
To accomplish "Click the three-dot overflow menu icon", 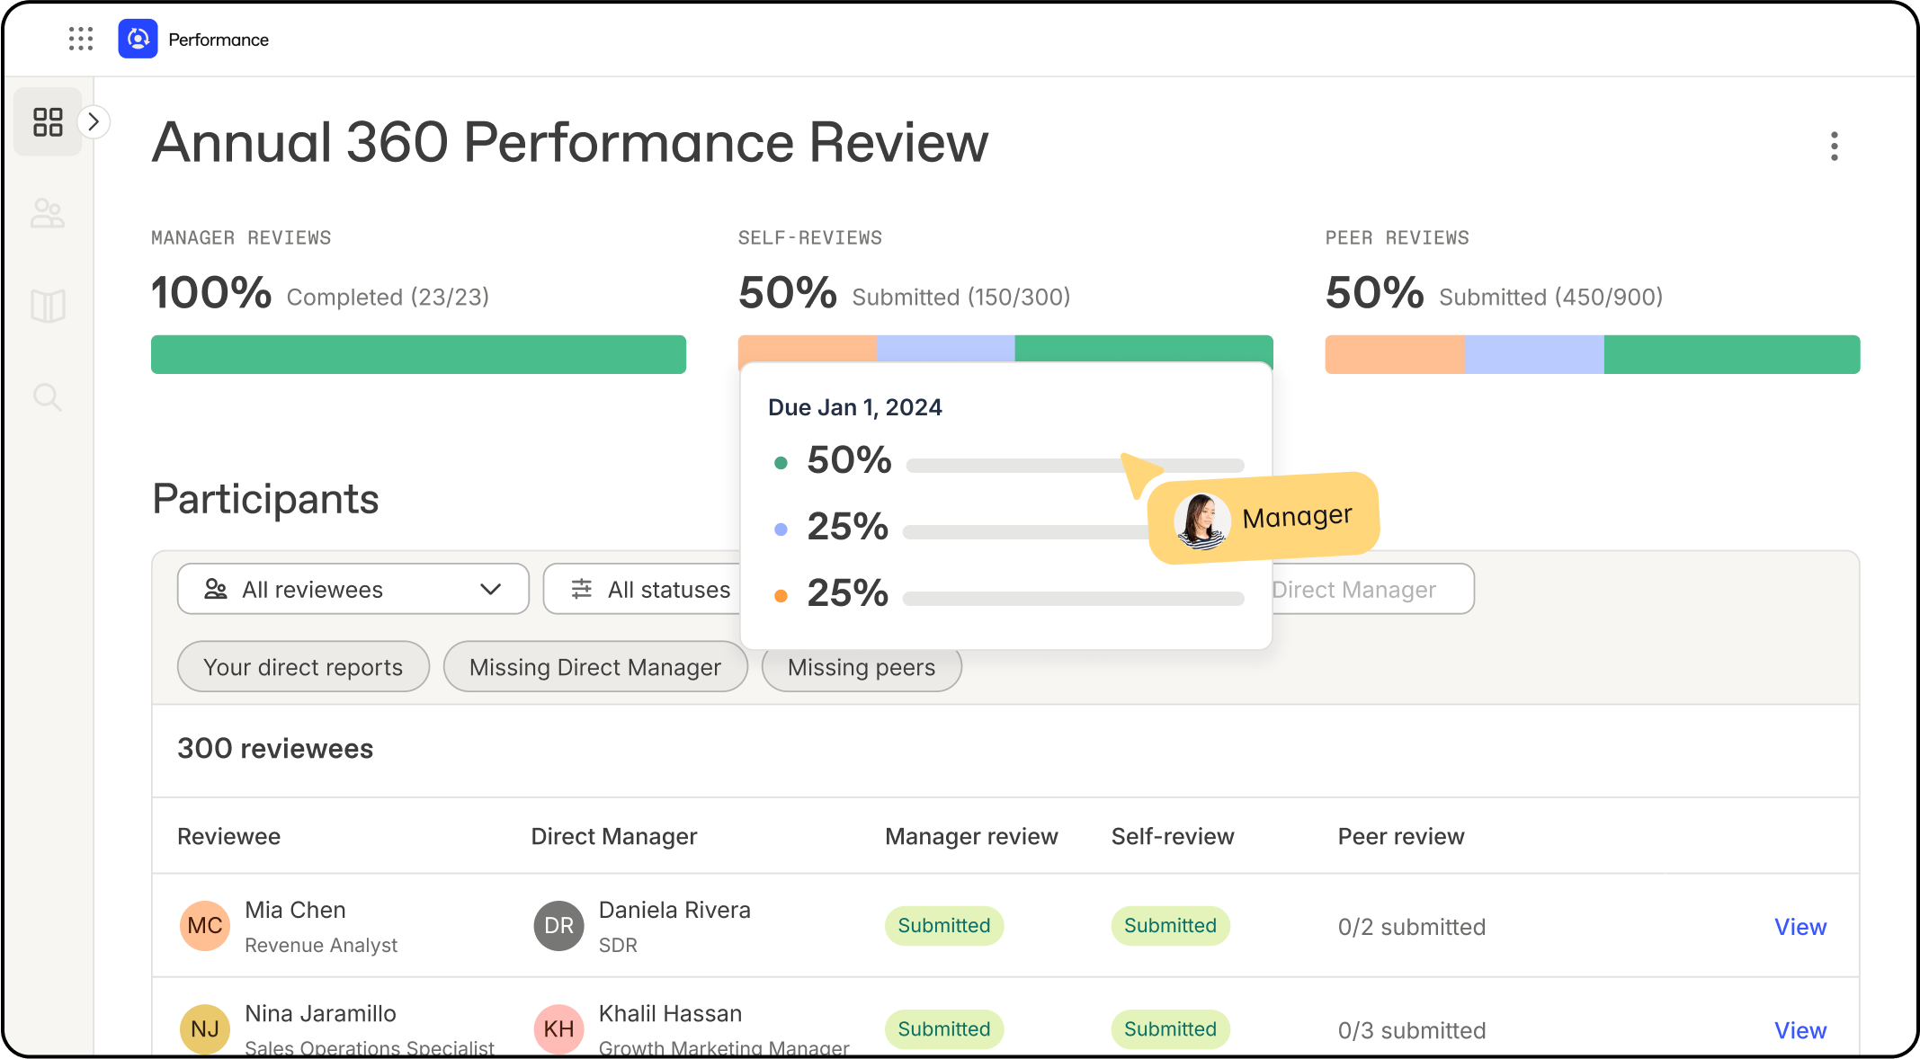I will coord(1835,146).
